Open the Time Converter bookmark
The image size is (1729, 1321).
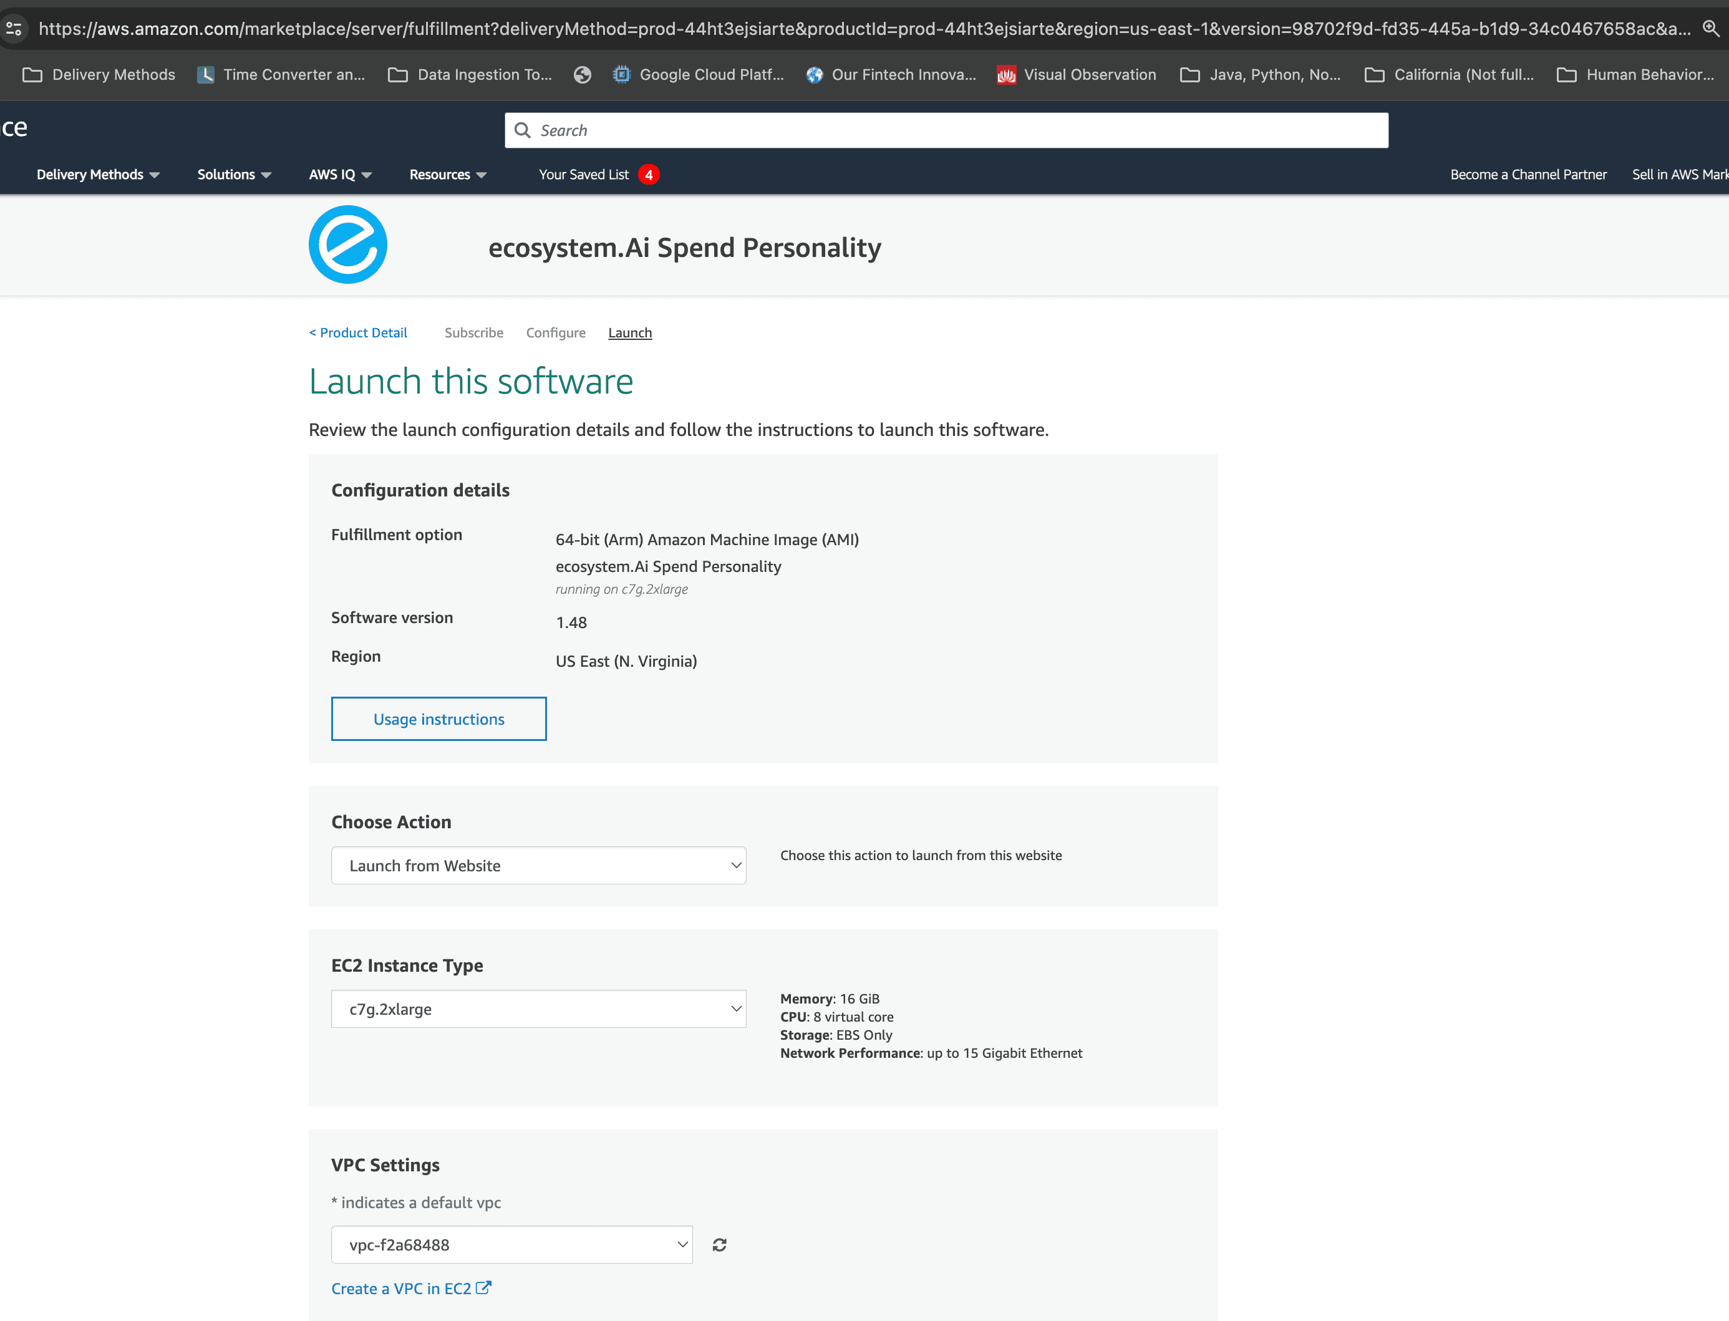(281, 75)
